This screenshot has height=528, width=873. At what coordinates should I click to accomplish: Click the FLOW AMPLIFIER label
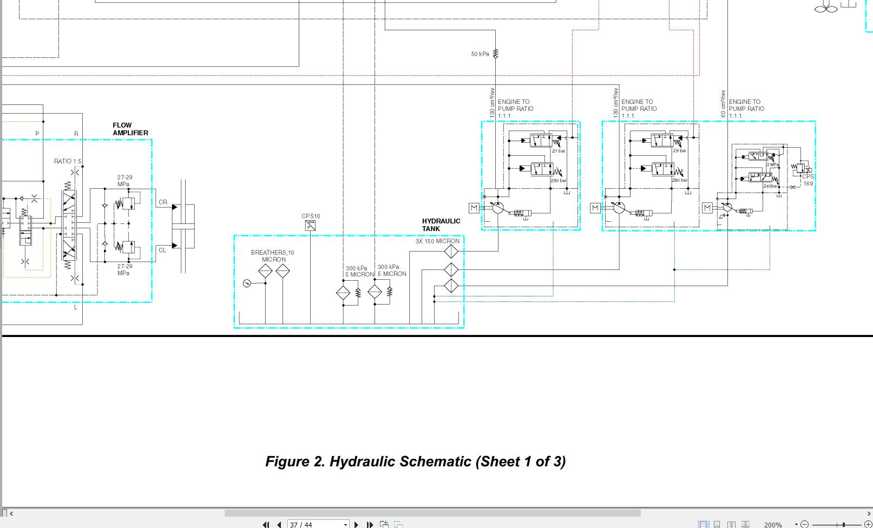(x=130, y=129)
